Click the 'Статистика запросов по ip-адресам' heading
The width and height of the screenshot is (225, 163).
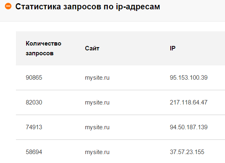click(88, 7)
